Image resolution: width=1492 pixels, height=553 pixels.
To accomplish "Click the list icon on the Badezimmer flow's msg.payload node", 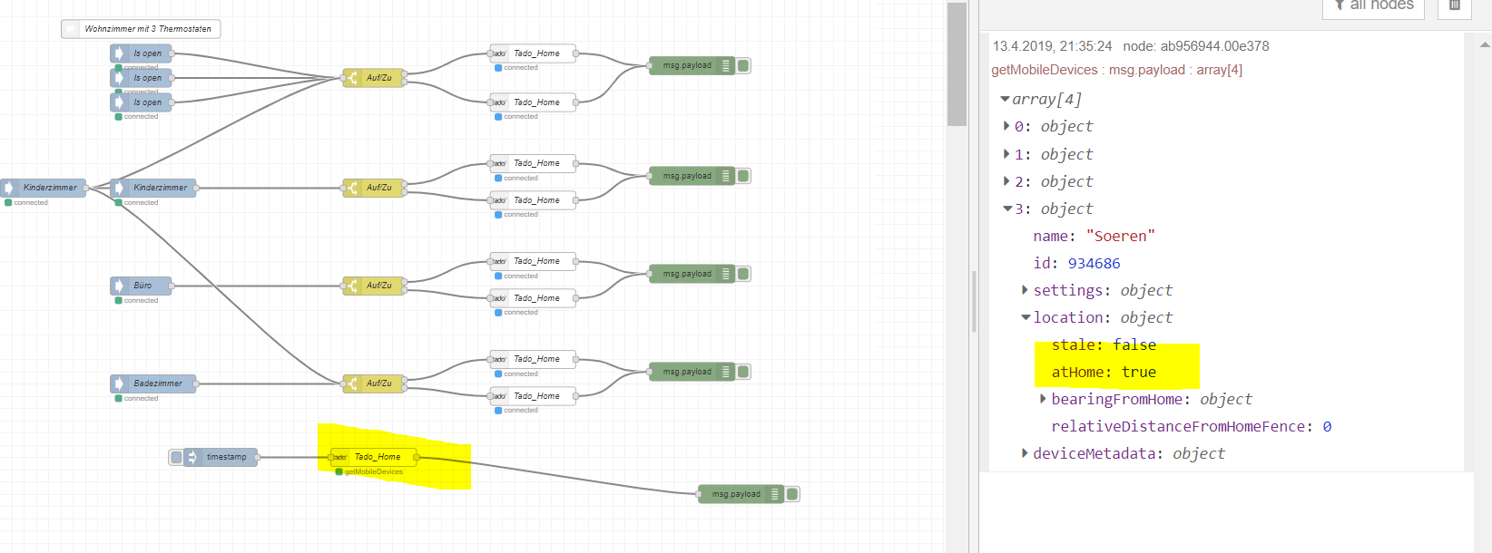I will (725, 372).
